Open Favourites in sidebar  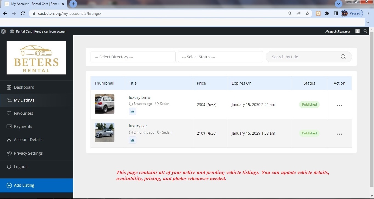click(36, 113)
